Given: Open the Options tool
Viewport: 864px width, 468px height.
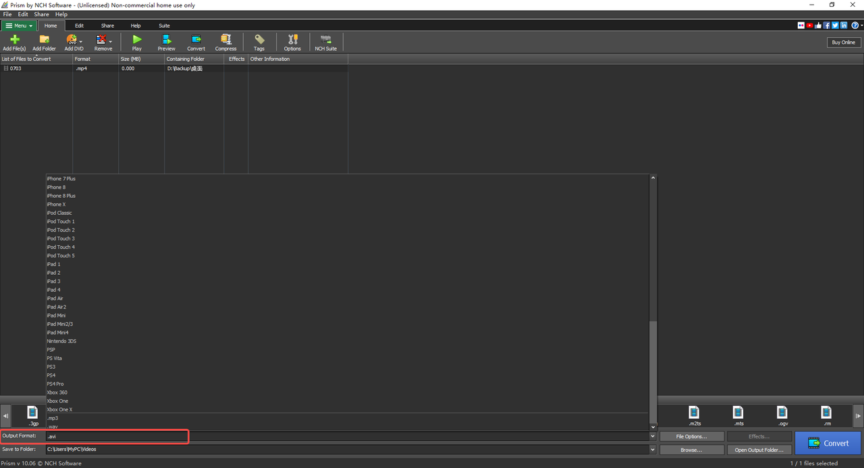Looking at the screenshot, I should [x=292, y=43].
